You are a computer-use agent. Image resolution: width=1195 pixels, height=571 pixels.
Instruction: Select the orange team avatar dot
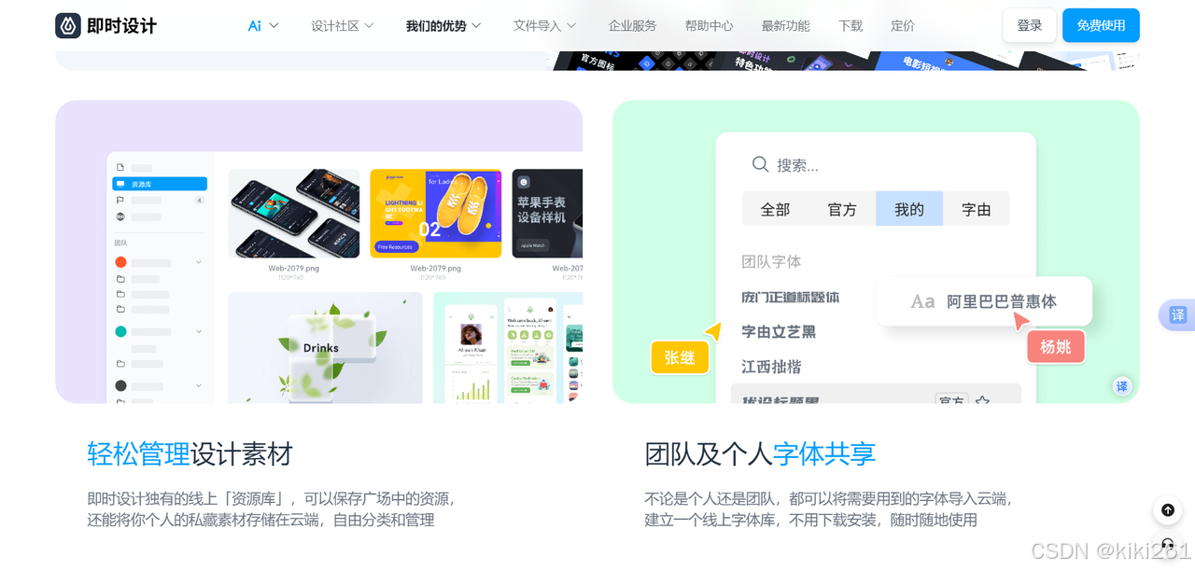(120, 263)
